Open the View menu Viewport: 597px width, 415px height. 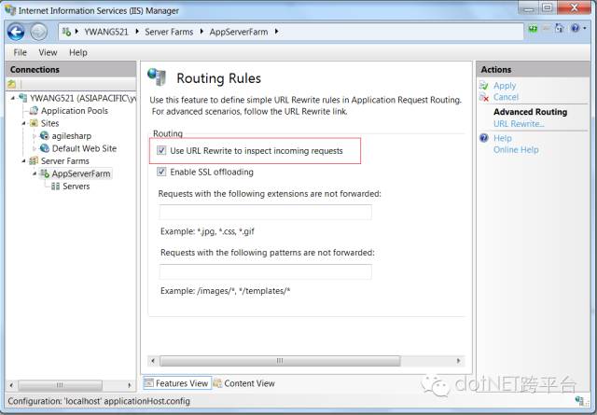pos(48,52)
